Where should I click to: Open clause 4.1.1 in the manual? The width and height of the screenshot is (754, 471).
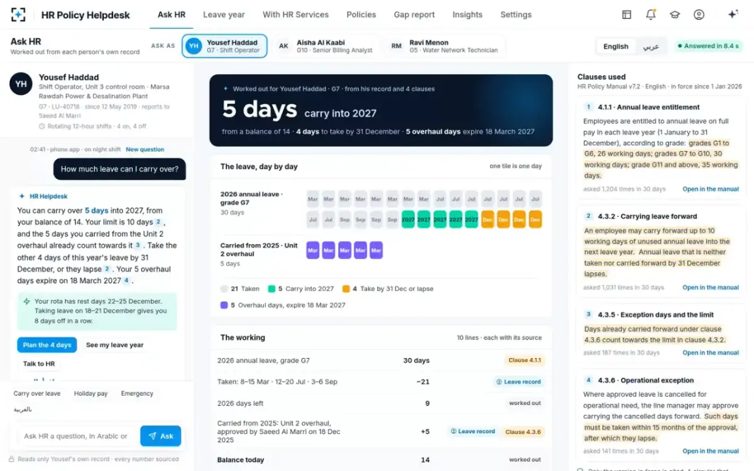click(x=711, y=189)
